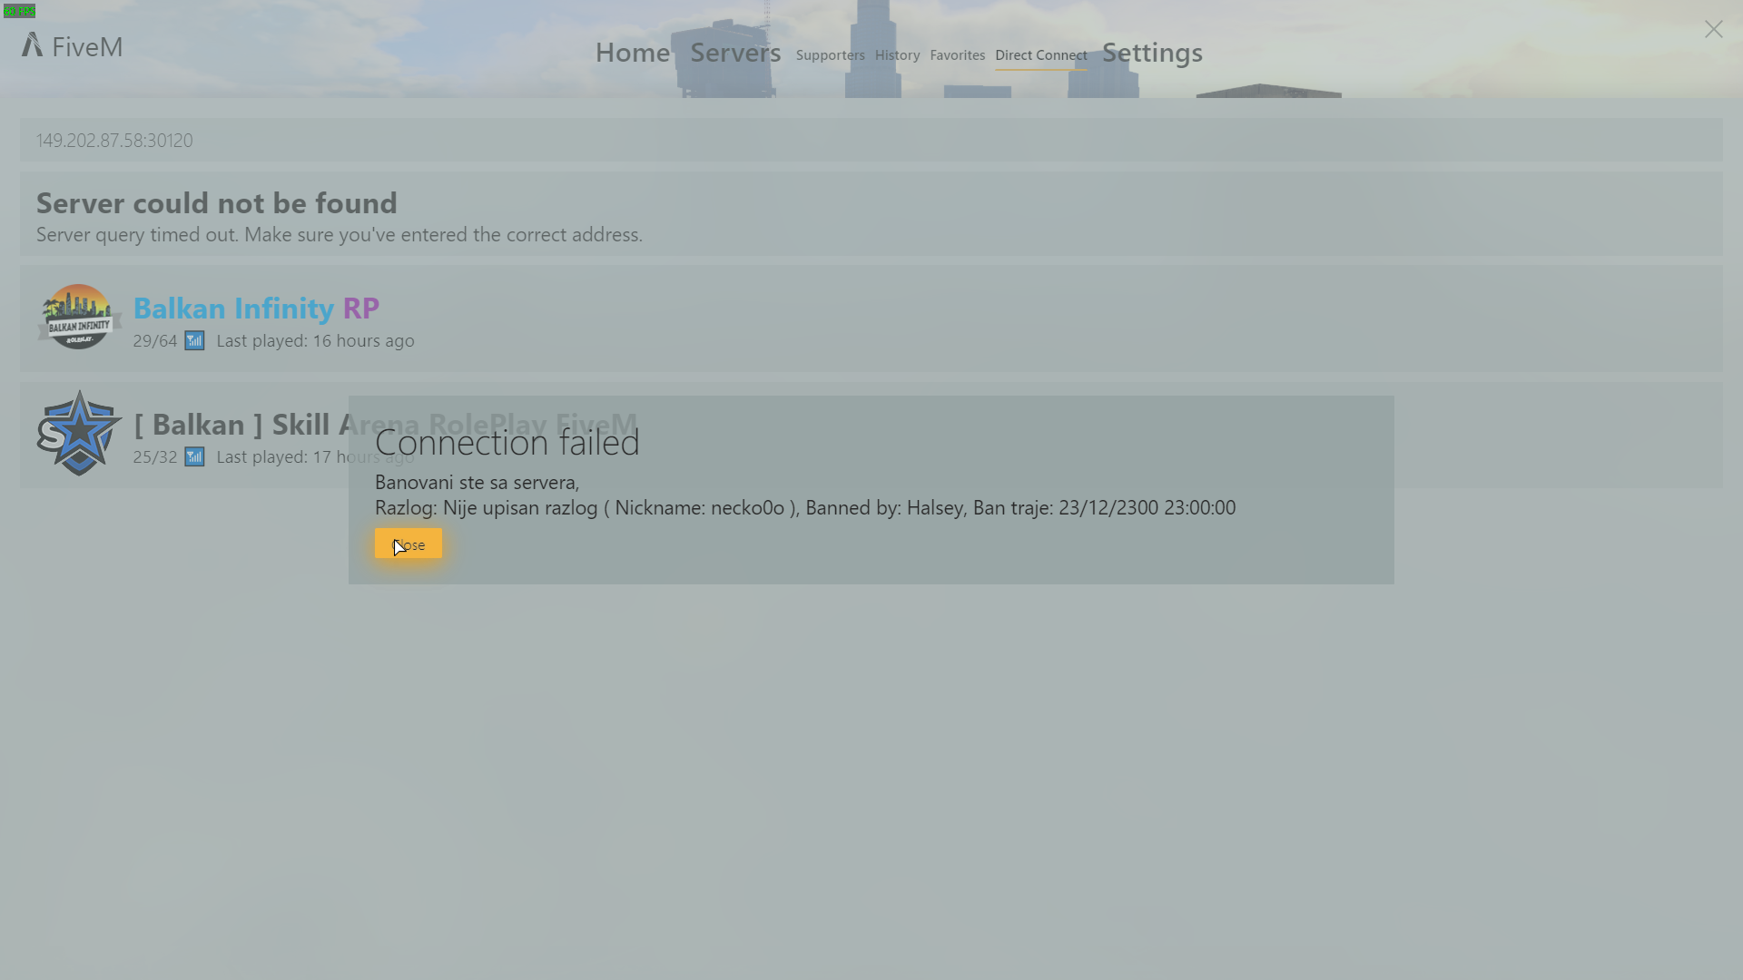Select the Direct Connect tab

coord(1040,55)
